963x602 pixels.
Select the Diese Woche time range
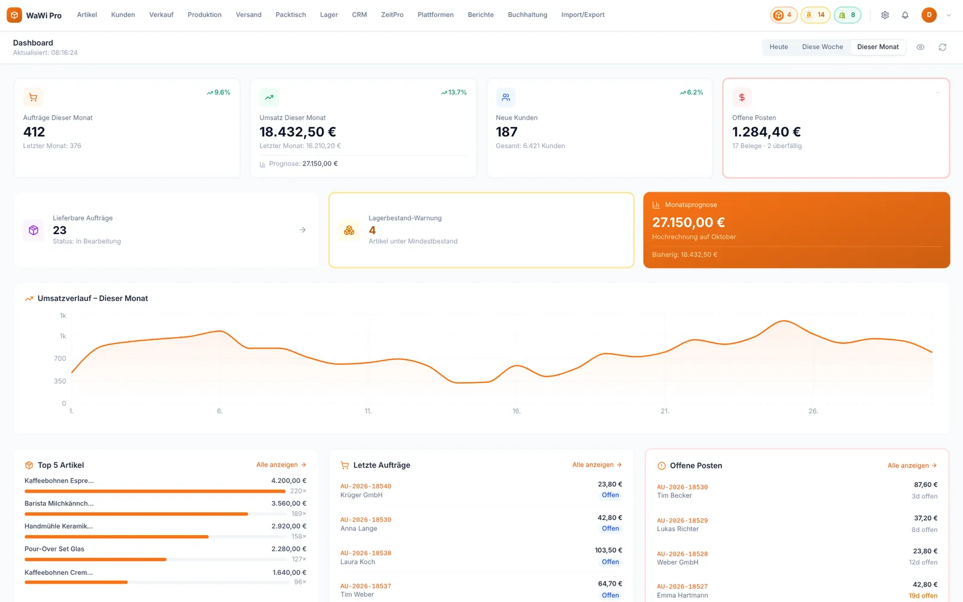(822, 47)
